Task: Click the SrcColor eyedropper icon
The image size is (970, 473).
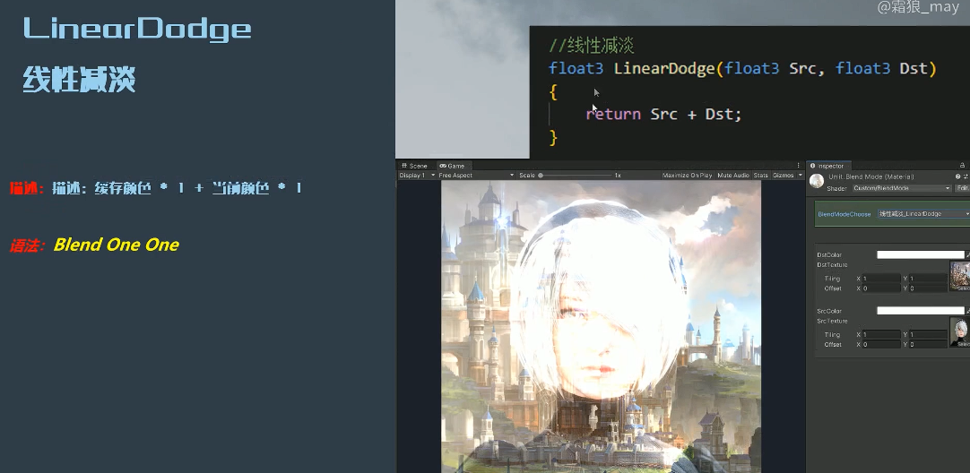Action: (x=967, y=311)
